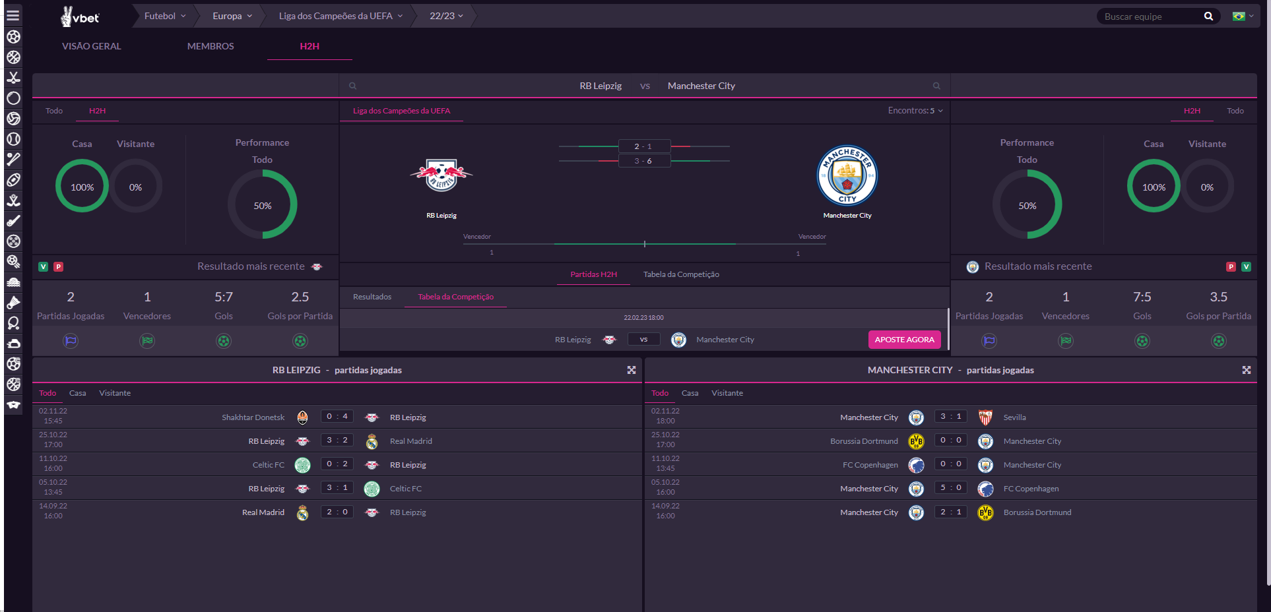Image resolution: width=1271 pixels, height=612 pixels.
Task: Click the 2 - 1 H2H score box
Action: pos(644,146)
